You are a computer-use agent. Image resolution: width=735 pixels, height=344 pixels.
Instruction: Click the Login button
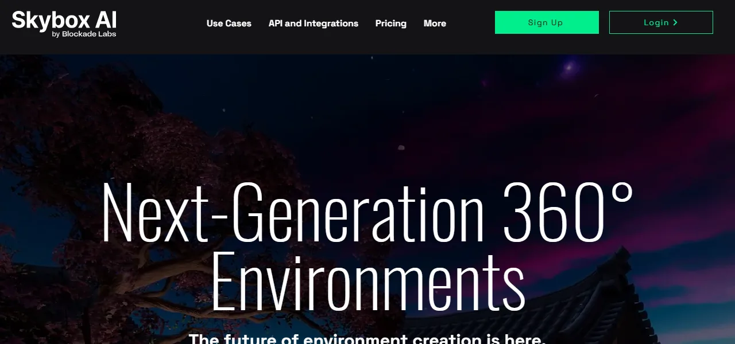(x=661, y=22)
